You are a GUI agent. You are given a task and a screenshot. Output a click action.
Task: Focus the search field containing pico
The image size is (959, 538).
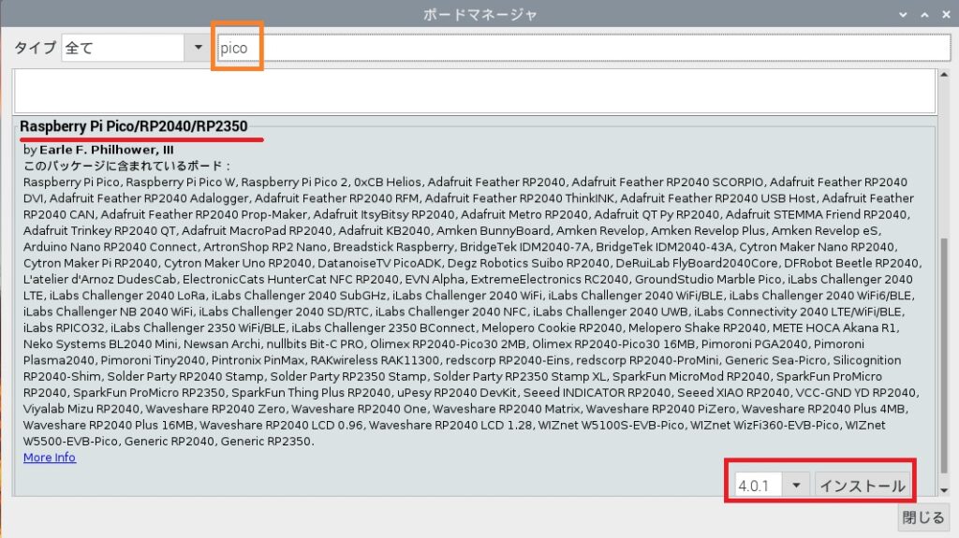point(581,48)
